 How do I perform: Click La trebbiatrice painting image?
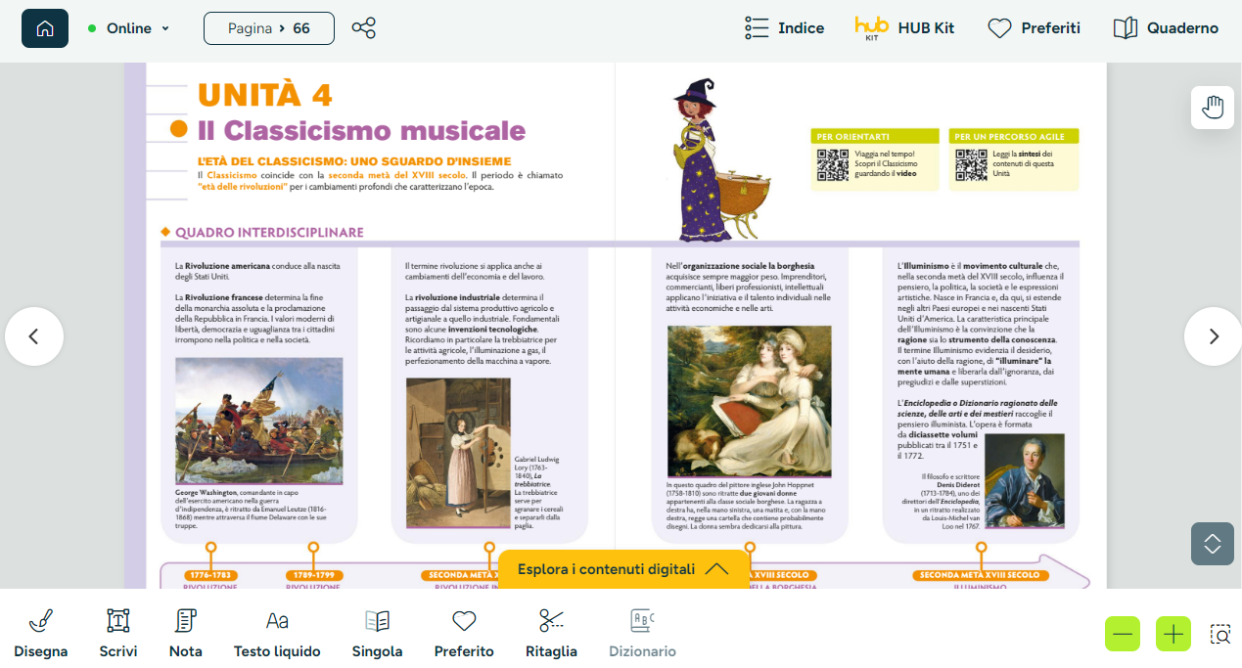point(458,455)
